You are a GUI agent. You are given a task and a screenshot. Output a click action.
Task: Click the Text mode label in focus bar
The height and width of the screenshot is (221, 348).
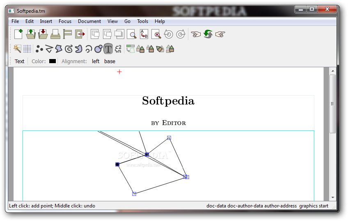pos(19,62)
